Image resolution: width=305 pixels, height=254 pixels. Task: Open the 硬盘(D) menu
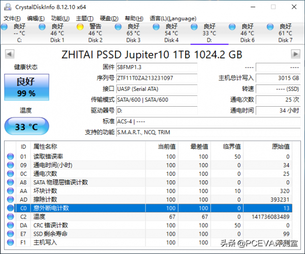pos(109,18)
